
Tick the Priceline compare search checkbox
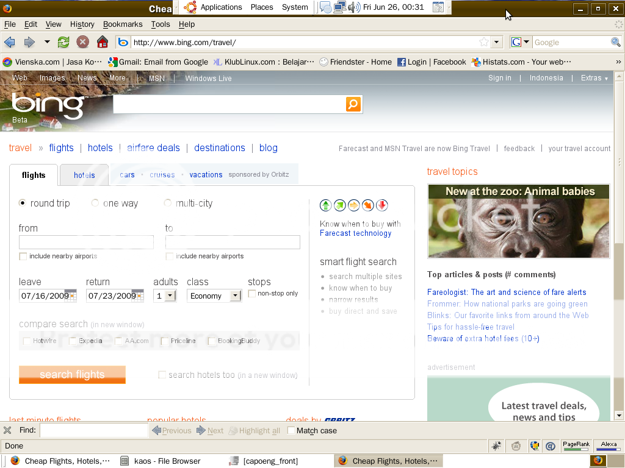coord(165,341)
